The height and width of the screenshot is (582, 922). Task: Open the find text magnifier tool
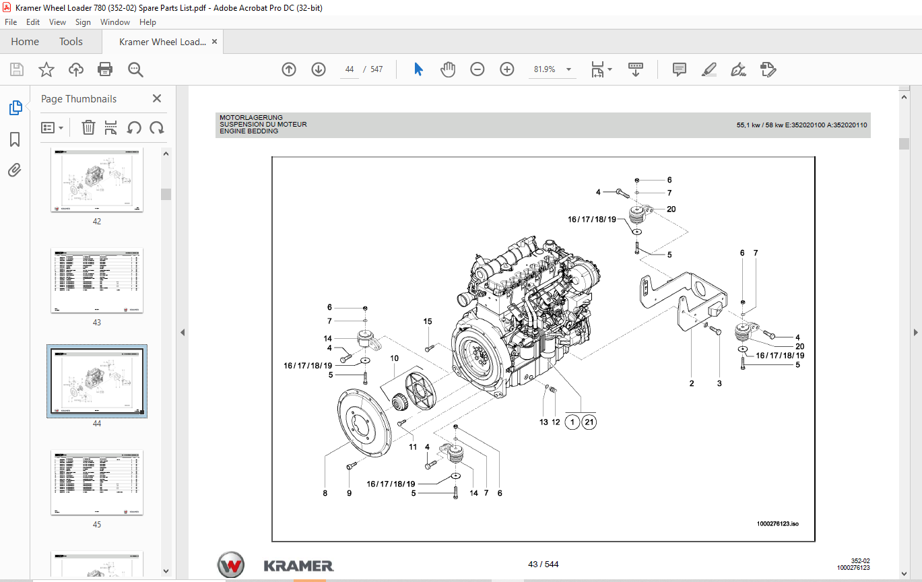[x=135, y=69]
